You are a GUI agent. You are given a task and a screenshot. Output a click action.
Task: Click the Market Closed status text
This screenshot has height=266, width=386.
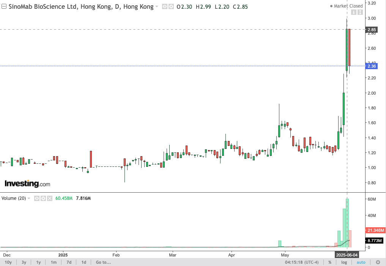pyautogui.click(x=348, y=6)
